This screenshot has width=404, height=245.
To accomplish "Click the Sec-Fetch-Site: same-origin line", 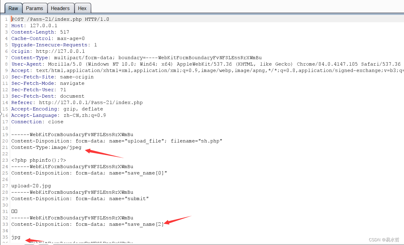I will [52, 77].
